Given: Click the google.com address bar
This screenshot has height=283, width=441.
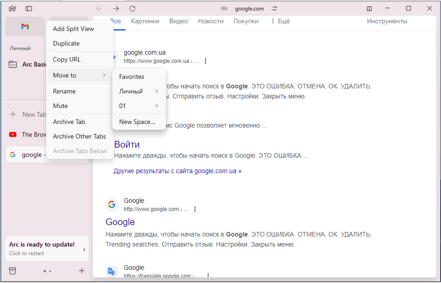Looking at the screenshot, I should click(249, 9).
